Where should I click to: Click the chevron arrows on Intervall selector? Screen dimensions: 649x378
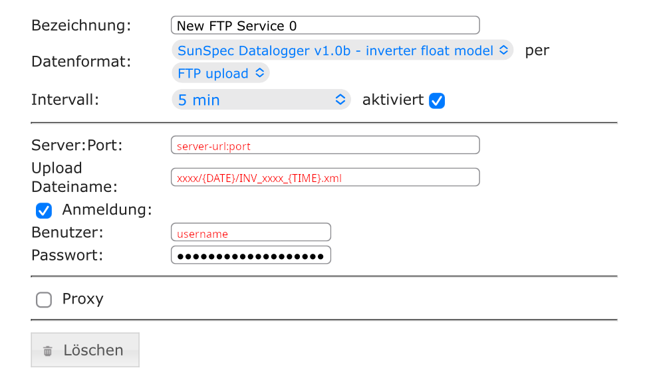(340, 99)
